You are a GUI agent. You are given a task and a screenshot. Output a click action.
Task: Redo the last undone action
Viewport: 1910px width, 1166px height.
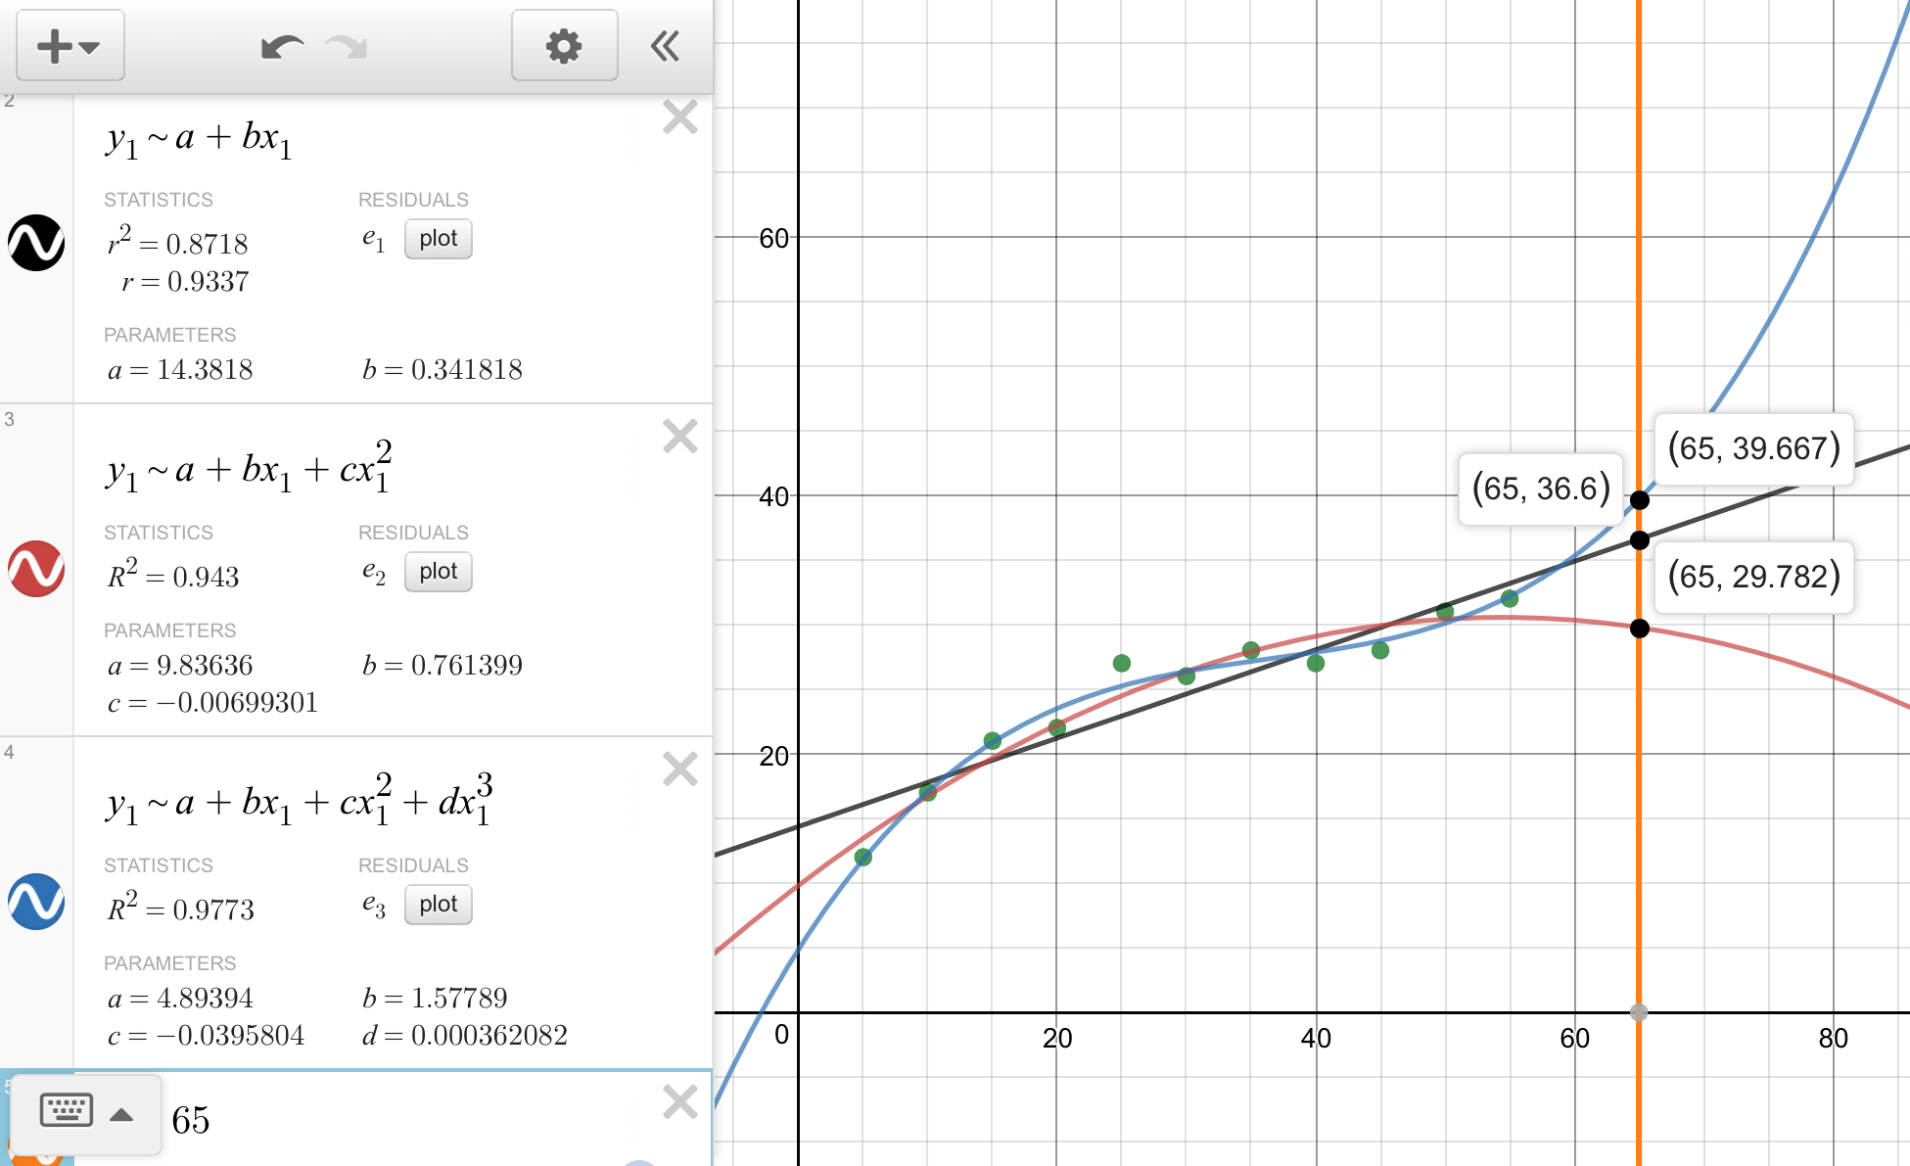pyautogui.click(x=346, y=46)
